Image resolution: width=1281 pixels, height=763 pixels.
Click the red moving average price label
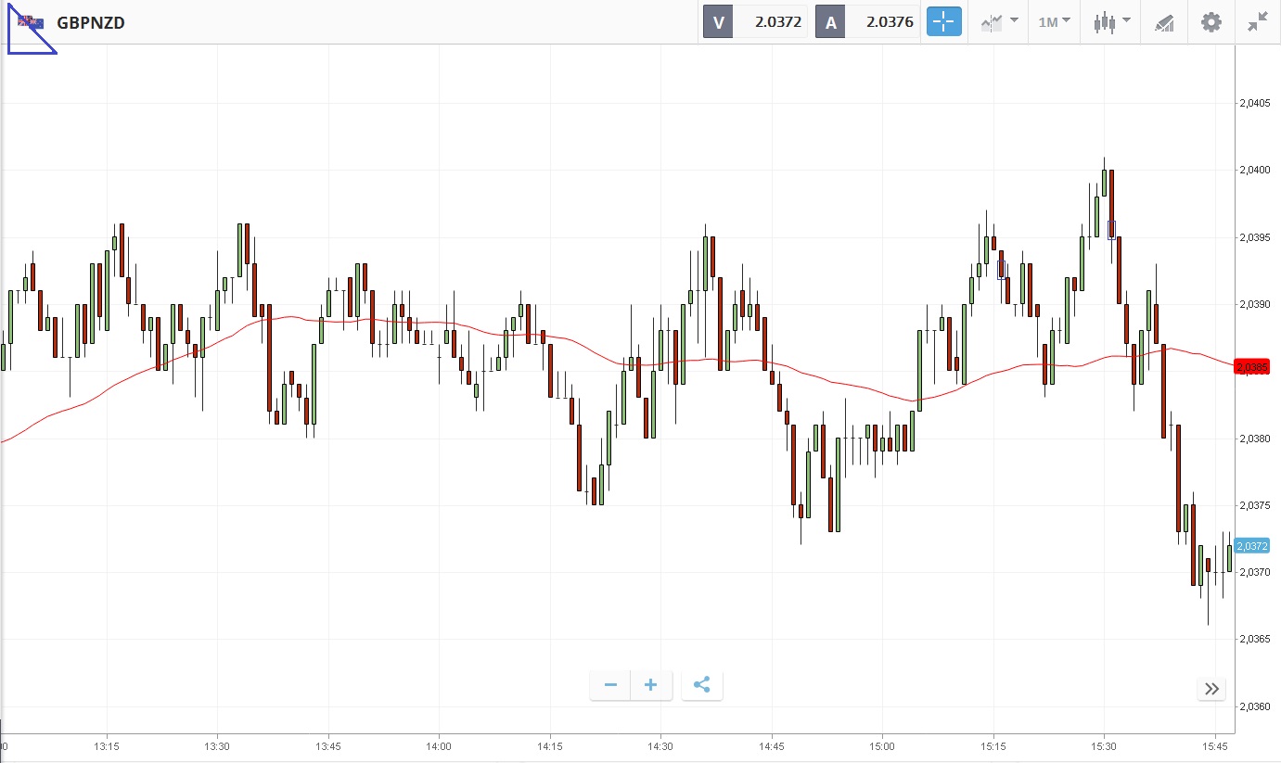(1252, 368)
